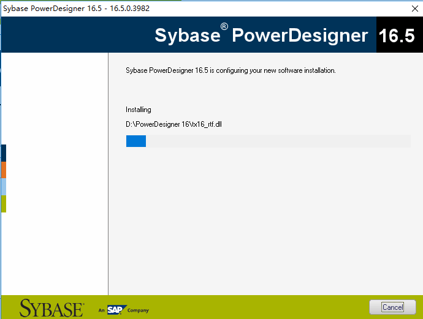Screen dimensions: 423x319
Task: Click the window title "Sybase PowerDesigner 16.5 - 16.5.0.3982"
Action: pos(77,9)
